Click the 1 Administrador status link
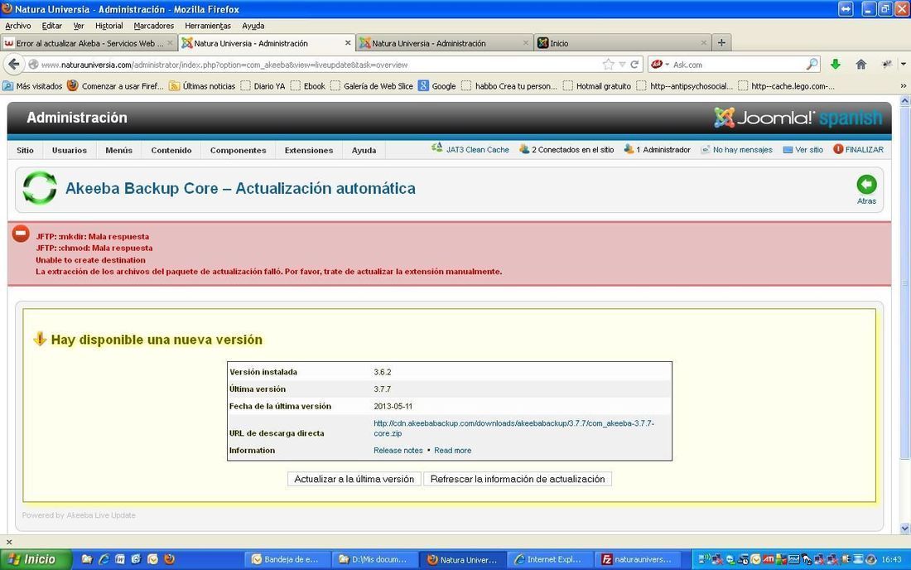 click(663, 149)
